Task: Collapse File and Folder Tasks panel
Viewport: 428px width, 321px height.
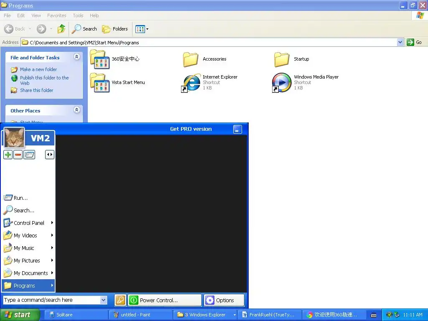Action: [77, 57]
